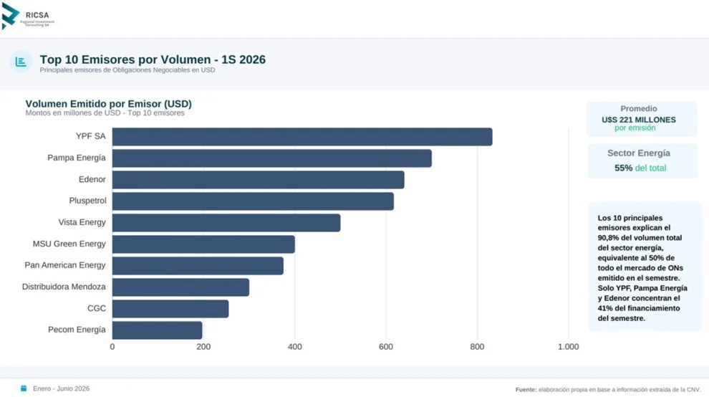Click the Top 10 Emisores por Volumen title

coord(153,59)
